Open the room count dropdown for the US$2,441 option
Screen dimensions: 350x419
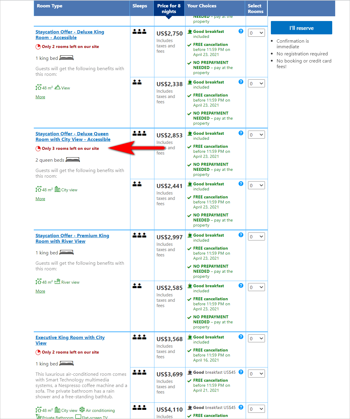tap(256, 185)
